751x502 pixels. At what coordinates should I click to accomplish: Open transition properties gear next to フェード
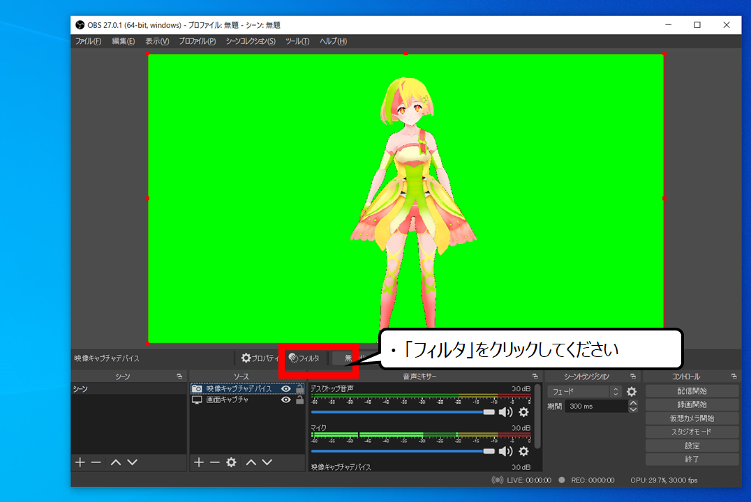632,391
